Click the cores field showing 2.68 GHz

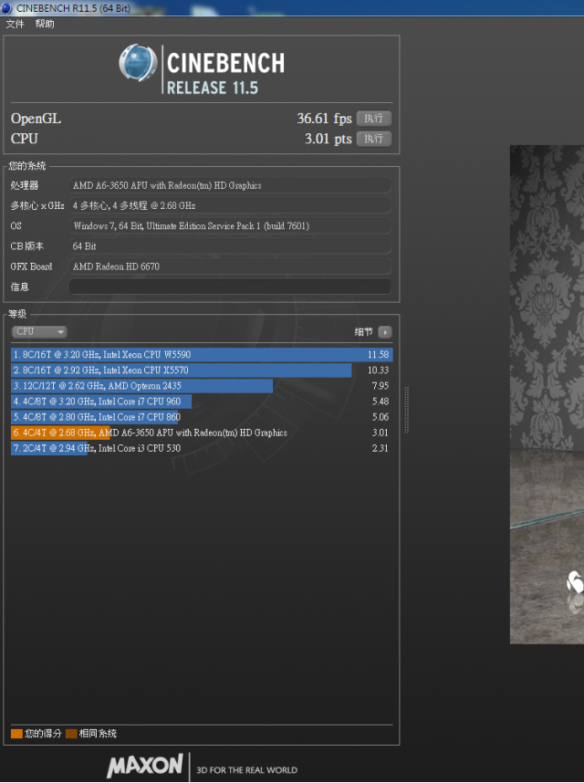(230, 205)
